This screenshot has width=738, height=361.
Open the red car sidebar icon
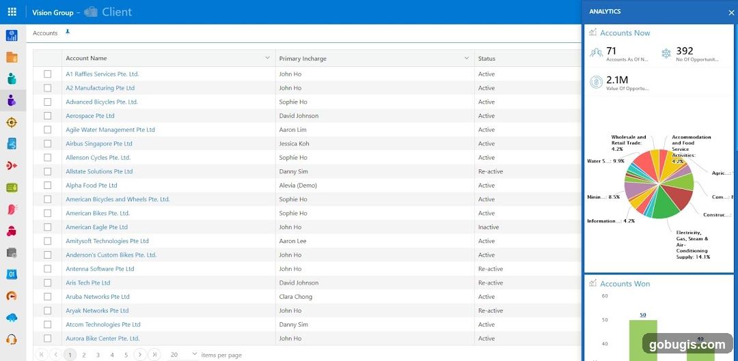pos(12,231)
